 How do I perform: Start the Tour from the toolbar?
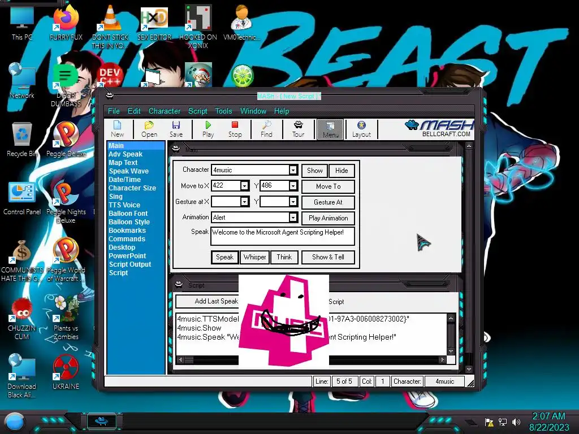tap(299, 129)
